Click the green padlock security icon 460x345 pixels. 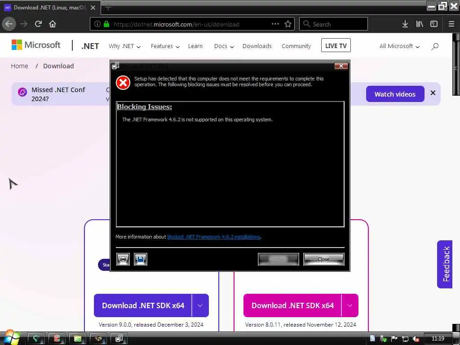point(106,24)
